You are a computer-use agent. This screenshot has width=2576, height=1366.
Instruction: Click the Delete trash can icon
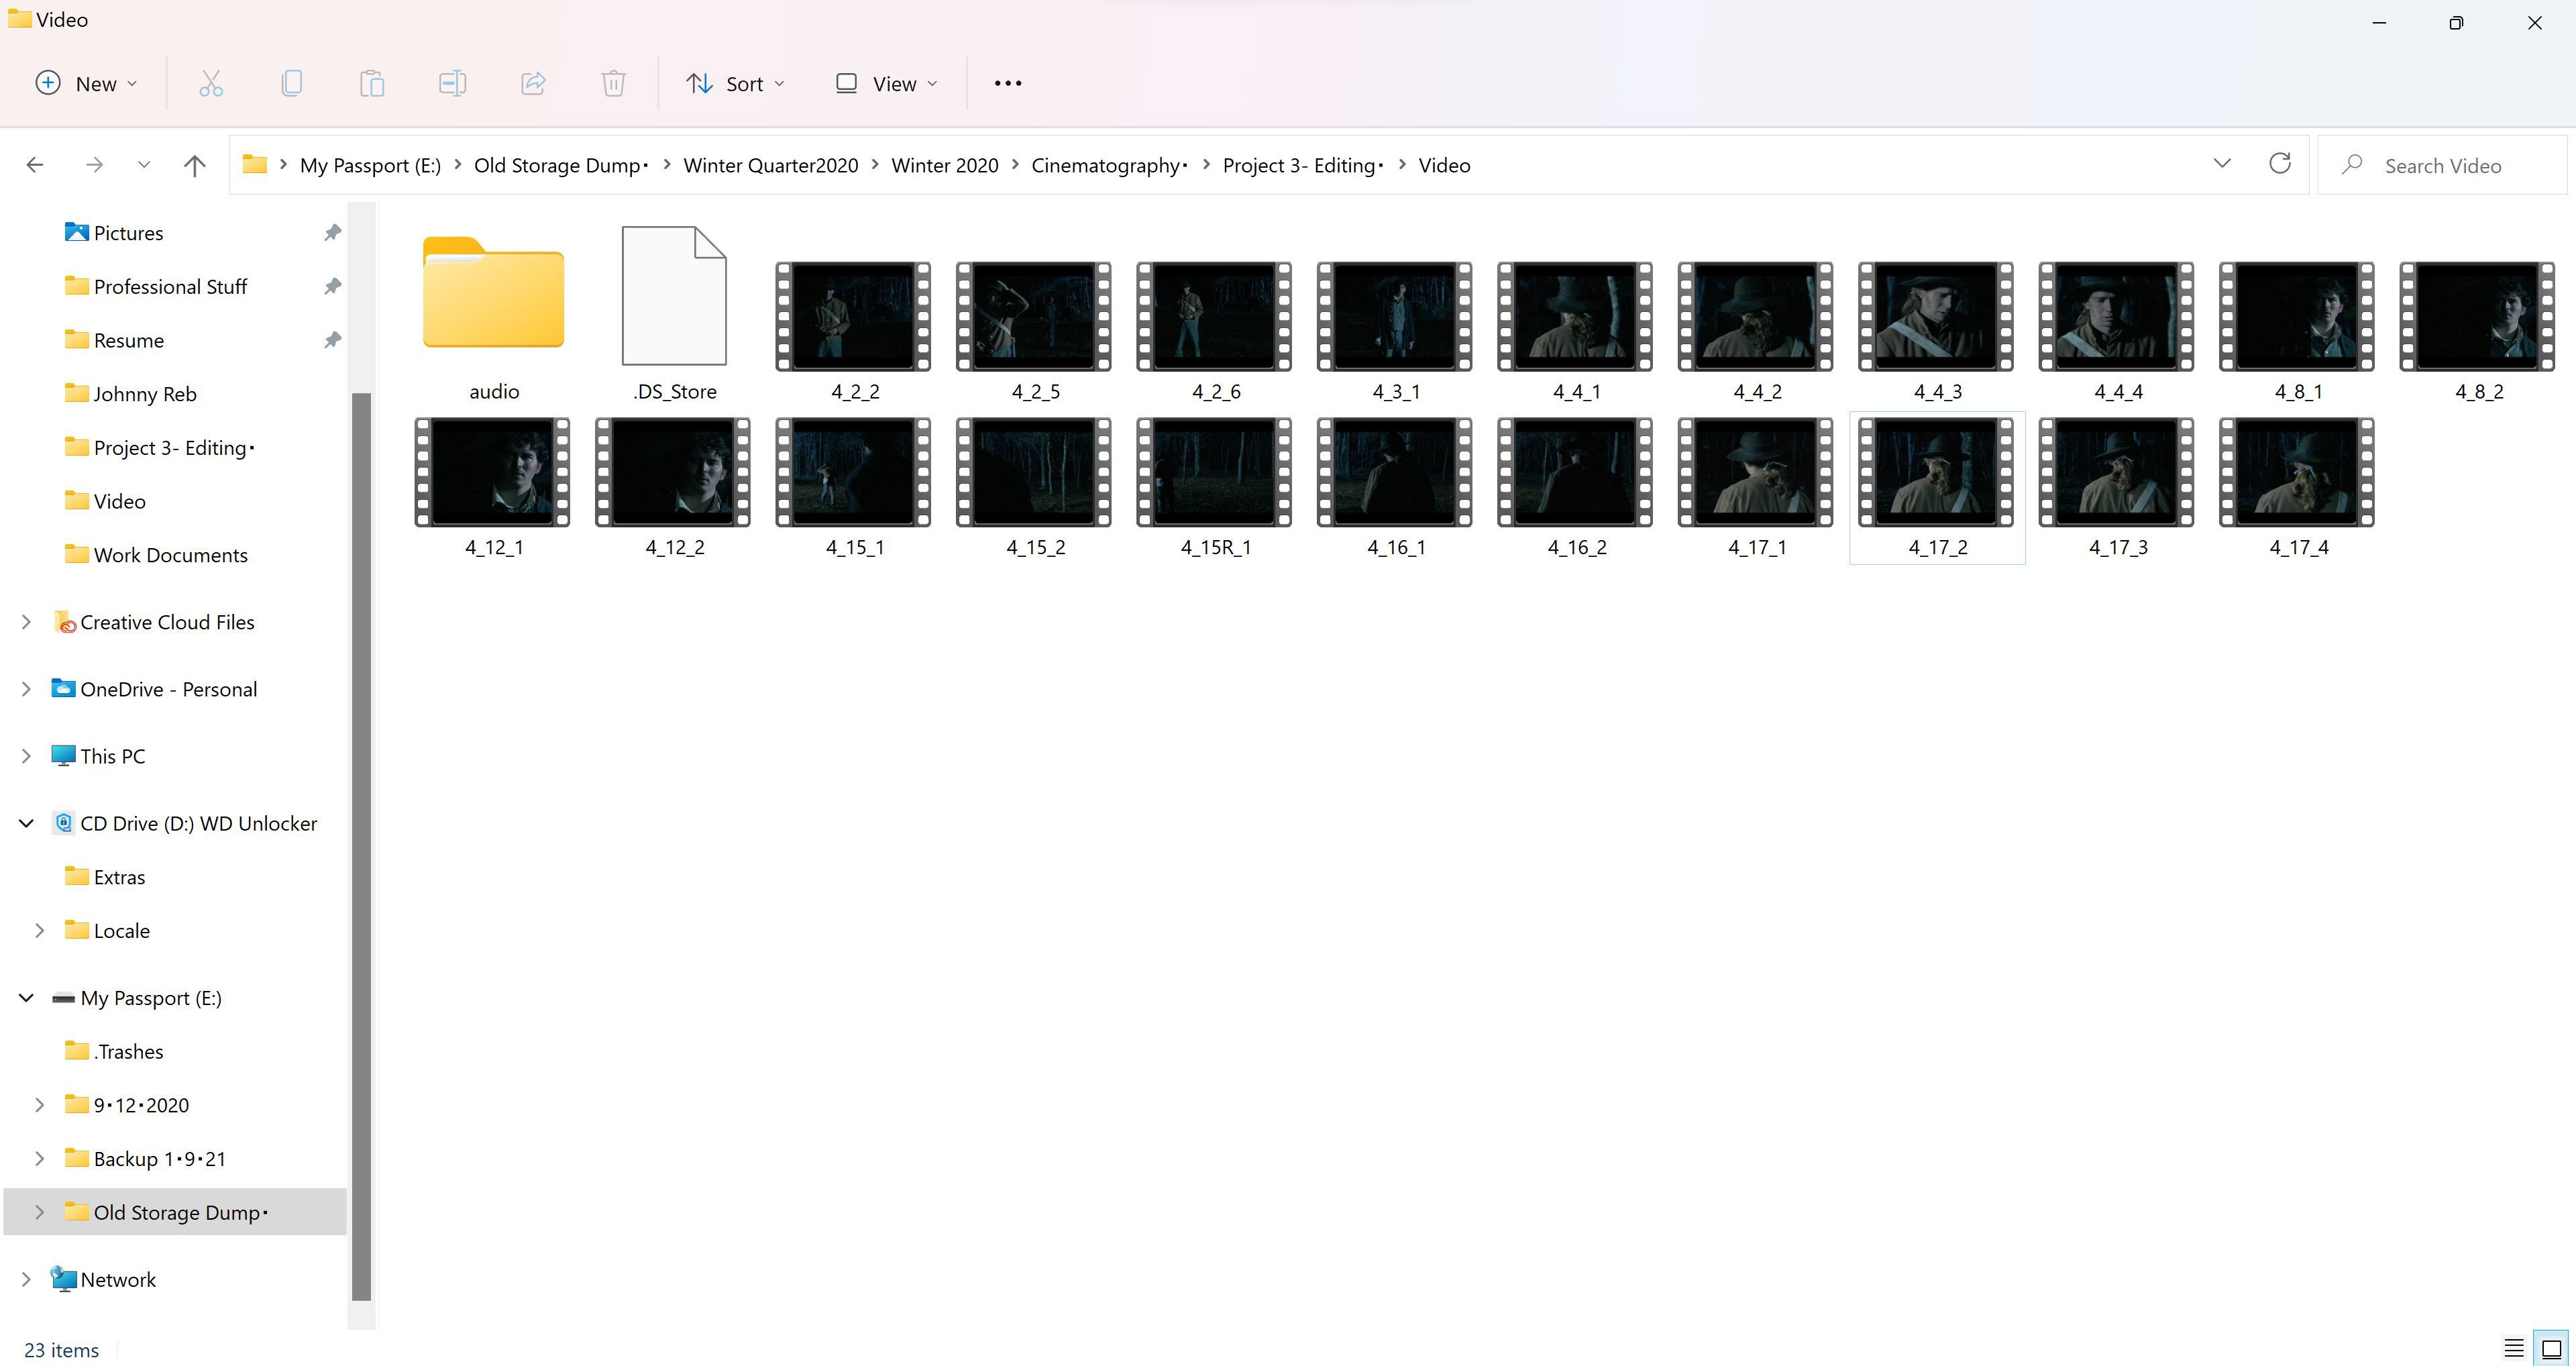click(x=613, y=84)
